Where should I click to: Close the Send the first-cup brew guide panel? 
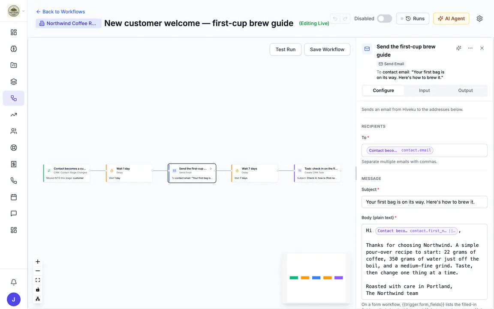482,48
